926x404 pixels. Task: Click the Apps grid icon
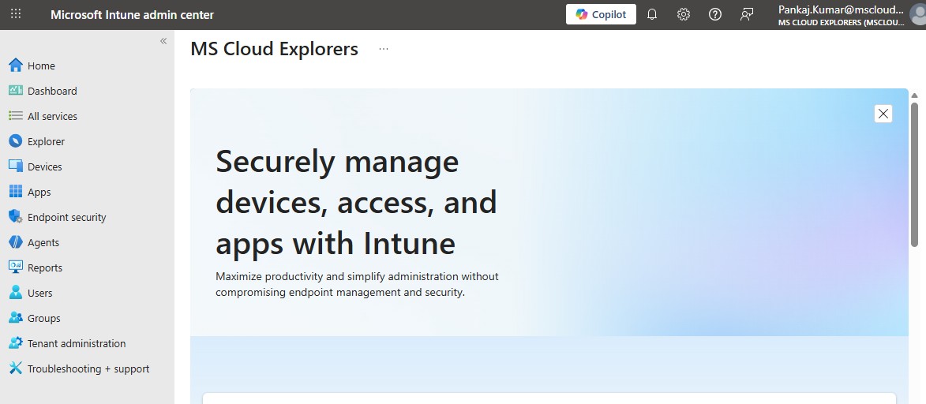(x=15, y=192)
